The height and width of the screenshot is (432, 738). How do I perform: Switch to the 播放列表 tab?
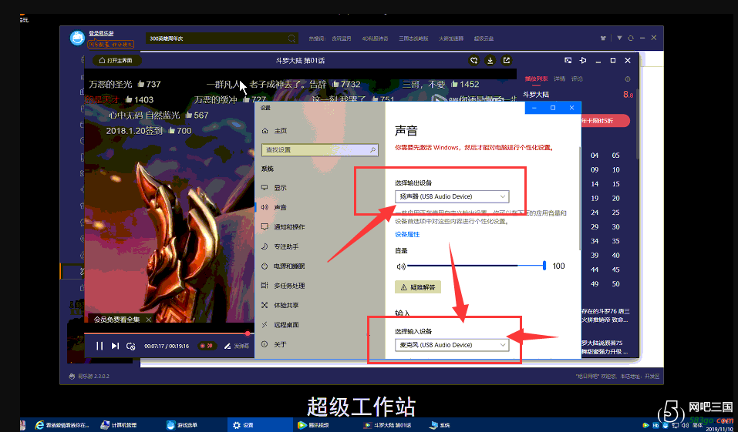click(536, 79)
